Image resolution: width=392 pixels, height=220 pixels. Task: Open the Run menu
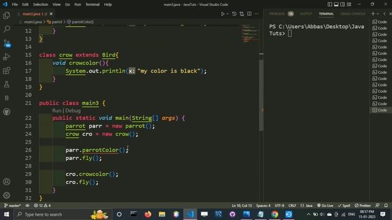point(78,4)
